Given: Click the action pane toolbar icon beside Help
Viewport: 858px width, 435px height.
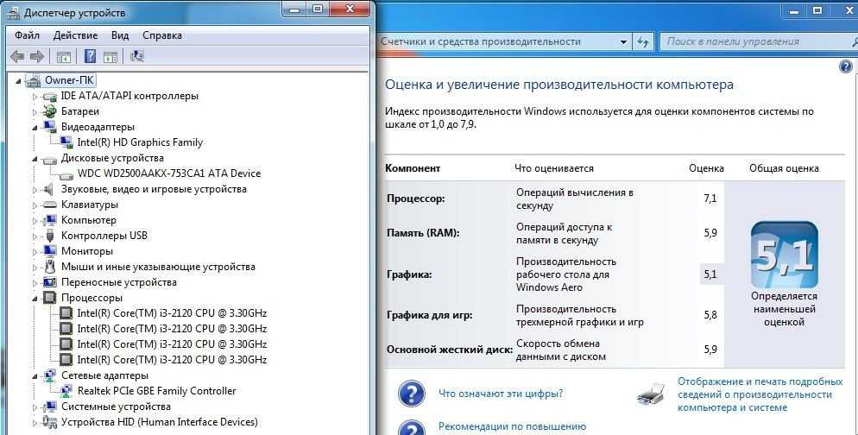Looking at the screenshot, I should 110,56.
